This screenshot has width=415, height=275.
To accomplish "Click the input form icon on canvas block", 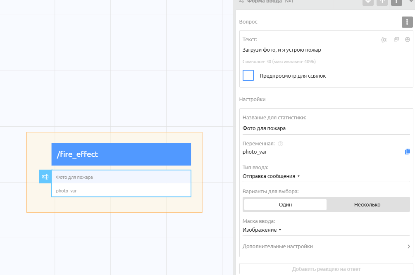I will [x=45, y=177].
